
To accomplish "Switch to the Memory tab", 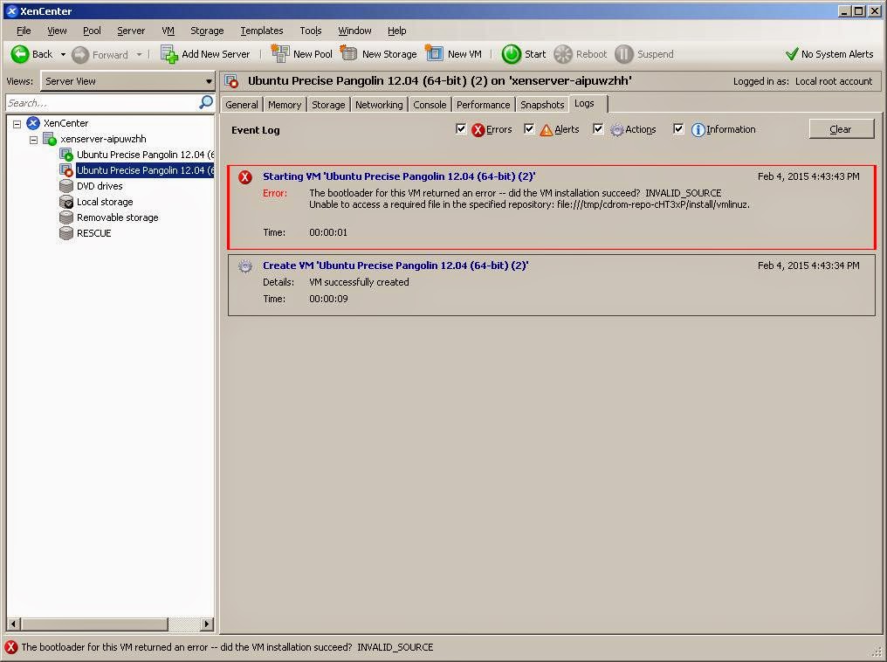I will pos(285,105).
